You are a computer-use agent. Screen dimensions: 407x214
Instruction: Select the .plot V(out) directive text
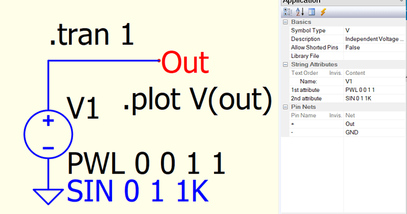click(198, 100)
